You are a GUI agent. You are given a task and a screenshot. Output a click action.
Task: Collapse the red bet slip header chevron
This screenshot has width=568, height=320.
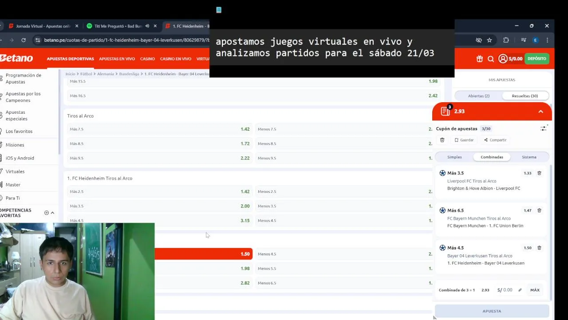point(540,112)
